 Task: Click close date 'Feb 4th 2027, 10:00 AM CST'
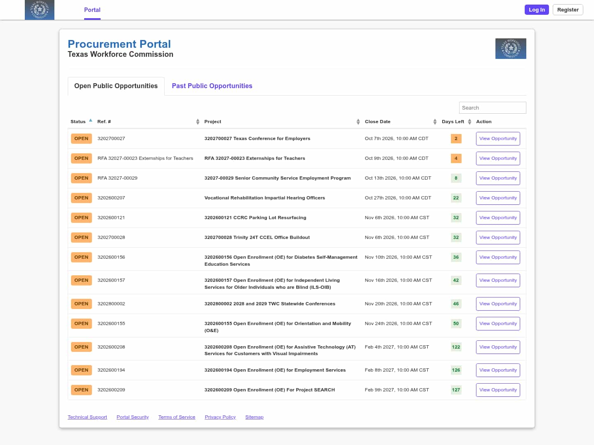point(397,347)
